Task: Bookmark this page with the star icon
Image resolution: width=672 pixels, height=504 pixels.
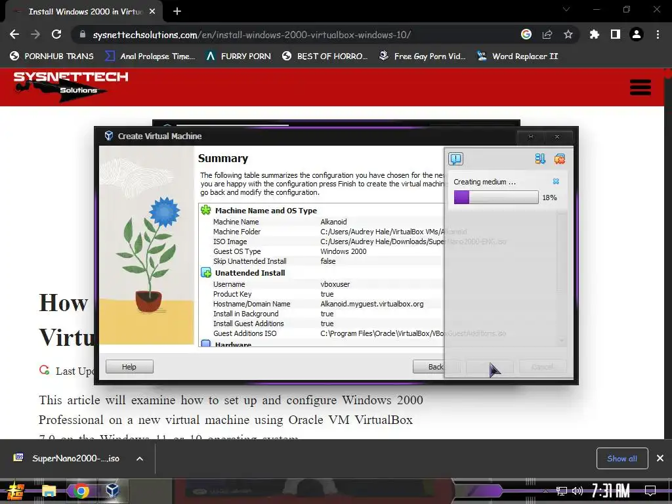Action: [568, 34]
